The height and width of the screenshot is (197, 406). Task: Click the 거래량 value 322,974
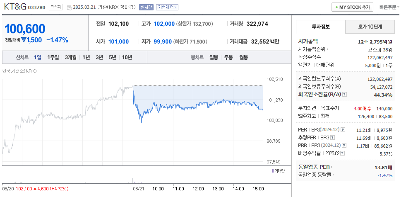[x=257, y=24]
